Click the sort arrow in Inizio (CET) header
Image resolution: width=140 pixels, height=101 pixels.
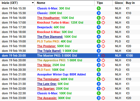[x=33, y=3]
